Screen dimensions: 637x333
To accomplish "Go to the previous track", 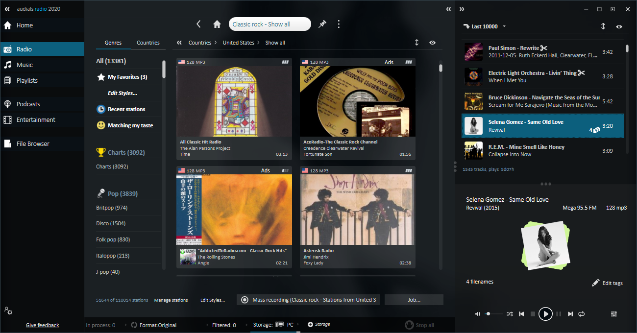I will [522, 314].
